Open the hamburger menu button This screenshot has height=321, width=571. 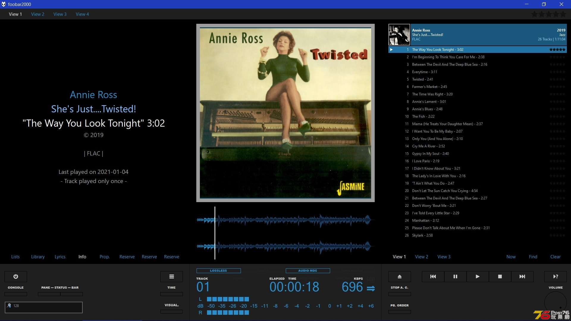[x=172, y=276]
